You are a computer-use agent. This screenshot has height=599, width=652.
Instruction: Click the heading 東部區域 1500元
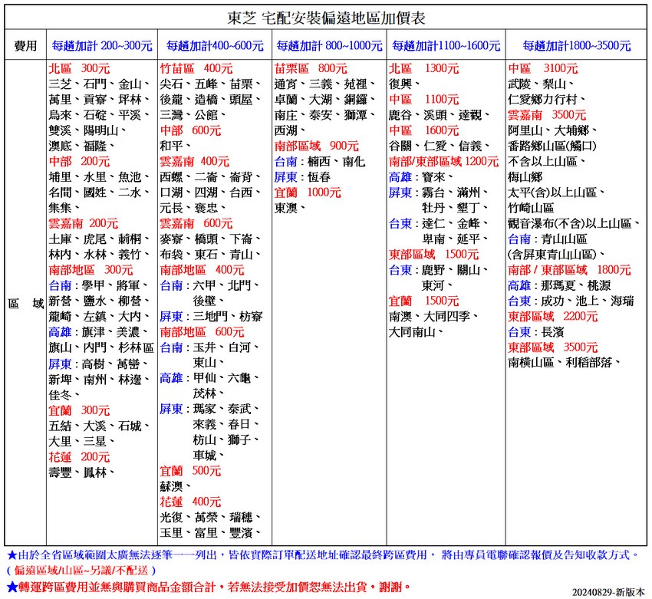[x=433, y=255]
